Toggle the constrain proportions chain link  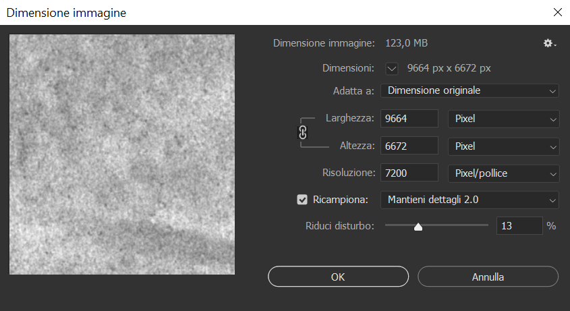[x=303, y=132]
